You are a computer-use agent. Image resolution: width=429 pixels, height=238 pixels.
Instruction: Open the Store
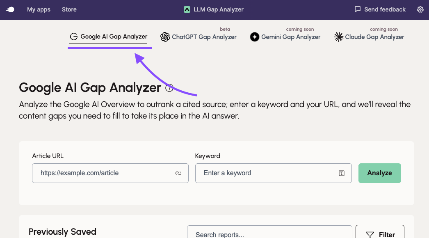69,9
